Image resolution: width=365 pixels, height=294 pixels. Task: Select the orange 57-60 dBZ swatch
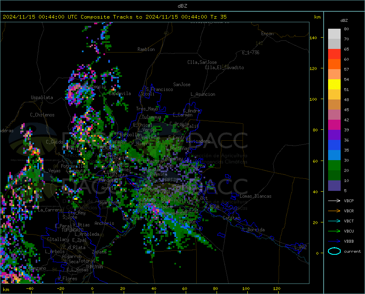[334, 64]
